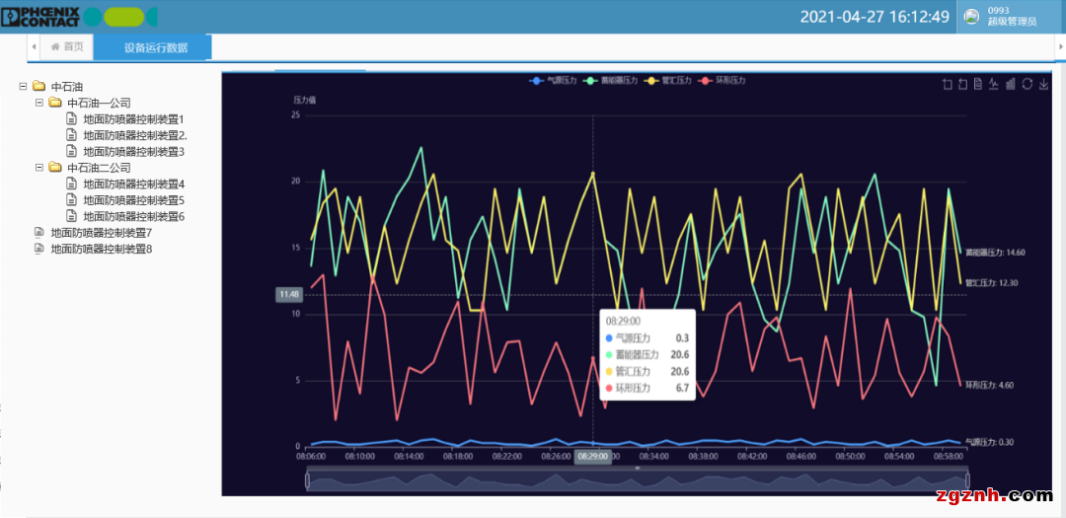Collapse the 中石油 root node
The width and height of the screenshot is (1066, 518).
tap(23, 87)
